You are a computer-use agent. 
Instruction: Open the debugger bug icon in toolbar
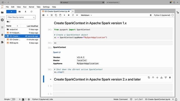[151, 15]
